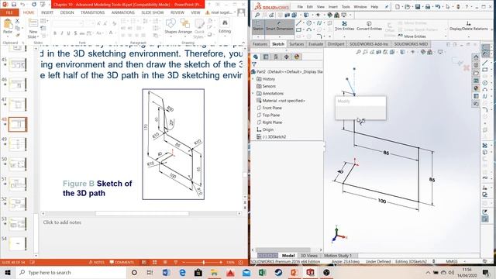The height and width of the screenshot is (279, 496).
Task: Open the PowerPoint INSERT ribbon tab
Action: click(47, 12)
